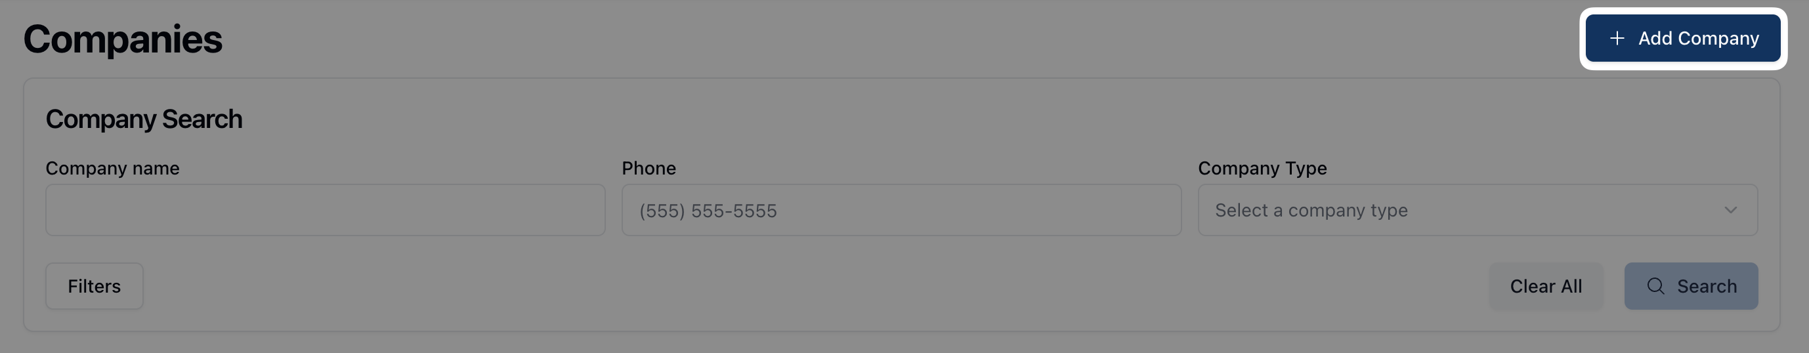Select the 'Add Company' button text
The height and width of the screenshot is (353, 1809).
pyautogui.click(x=1698, y=39)
